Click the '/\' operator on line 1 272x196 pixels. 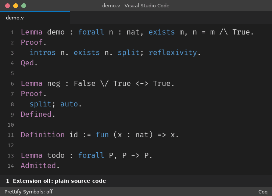tap(223, 32)
